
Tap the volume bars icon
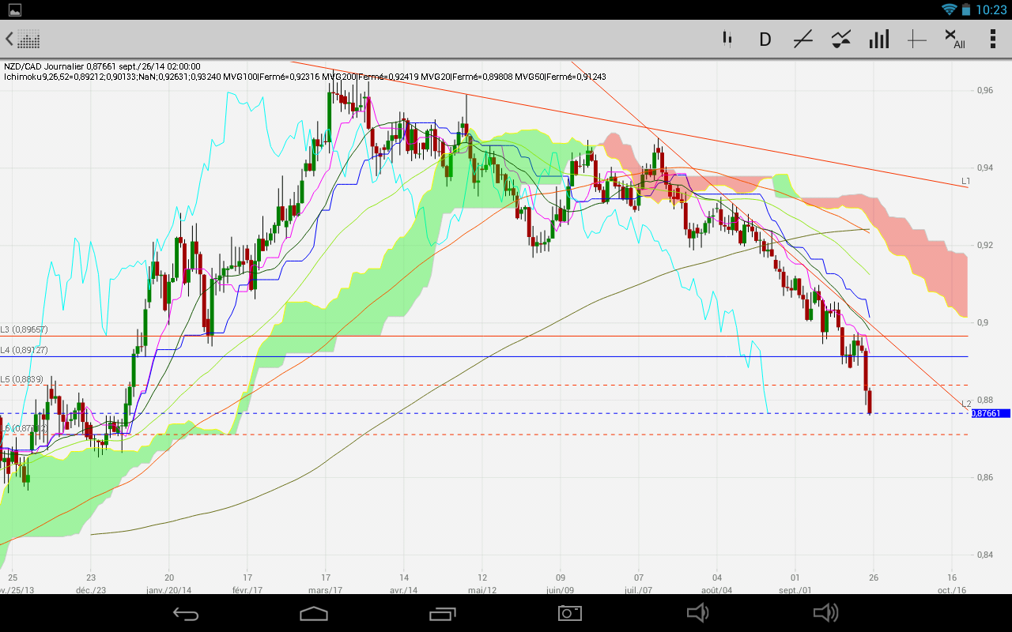(x=878, y=39)
